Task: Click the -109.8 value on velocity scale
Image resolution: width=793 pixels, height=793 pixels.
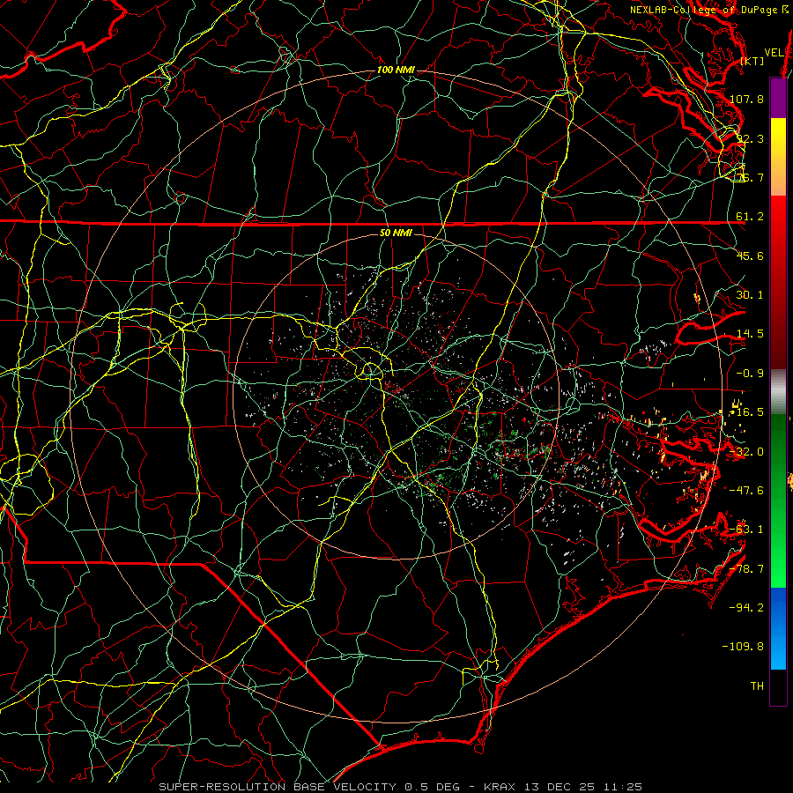Action: click(743, 647)
